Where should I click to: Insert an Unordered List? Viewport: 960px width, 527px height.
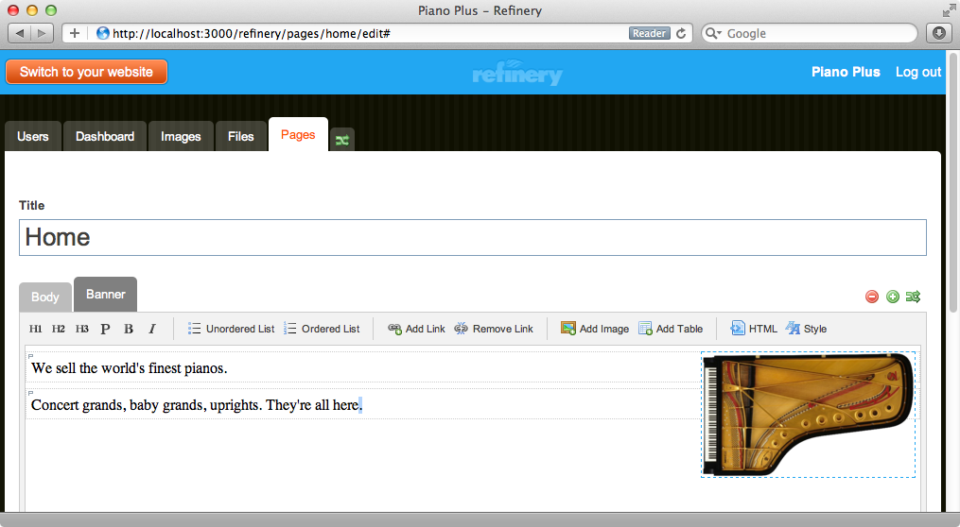[x=231, y=329]
